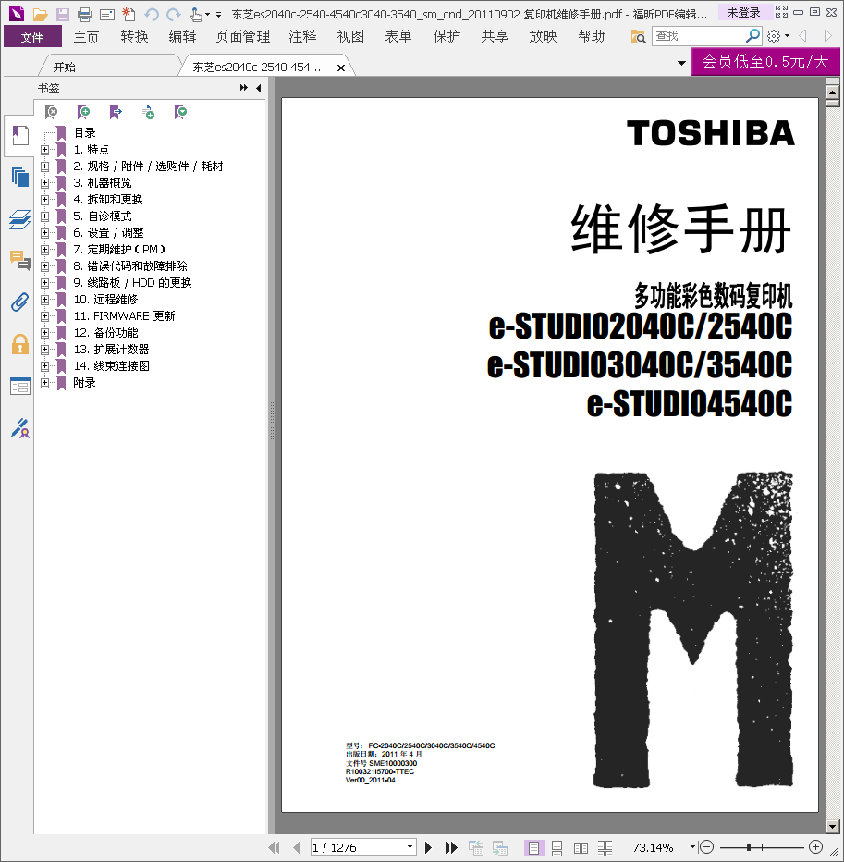The image size is (844, 862).
Task: Save the document with floppy icon
Action: [x=63, y=15]
